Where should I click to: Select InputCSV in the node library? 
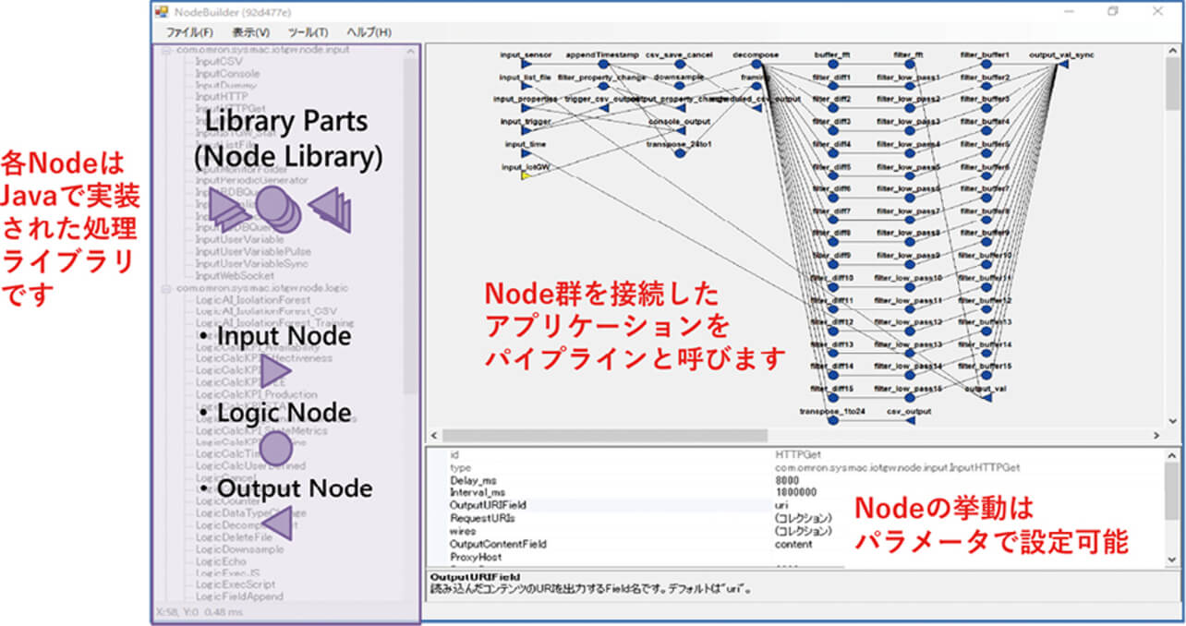coord(219,60)
